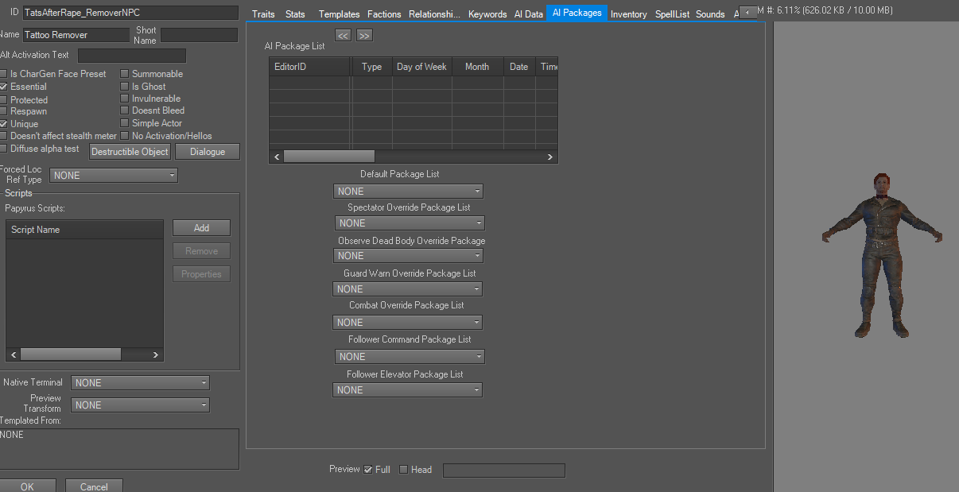Viewport: 959px width, 492px height.
Task: Uncheck the Full preview checkbox
Action: click(x=368, y=470)
